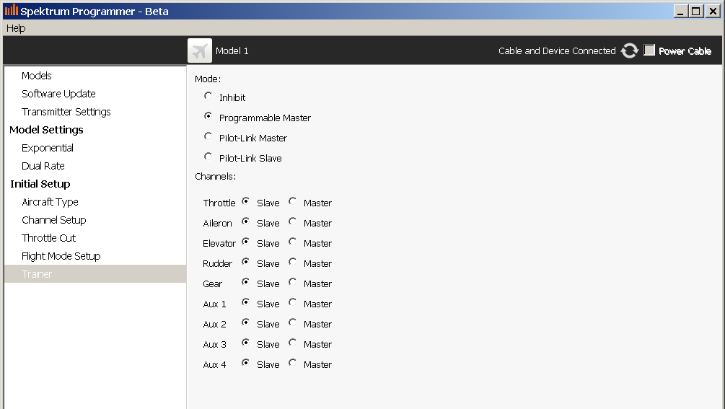This screenshot has height=409, width=725.
Task: Select Pilot-Link Master mode
Action: pyautogui.click(x=208, y=136)
